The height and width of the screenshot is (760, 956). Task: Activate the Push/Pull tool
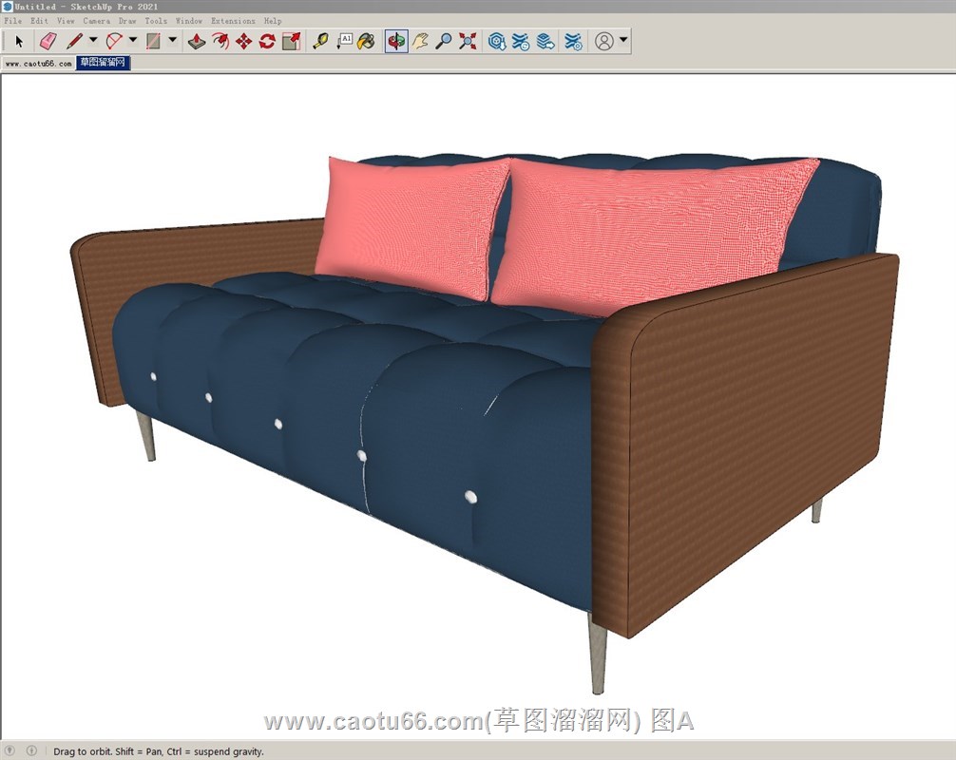[196, 41]
